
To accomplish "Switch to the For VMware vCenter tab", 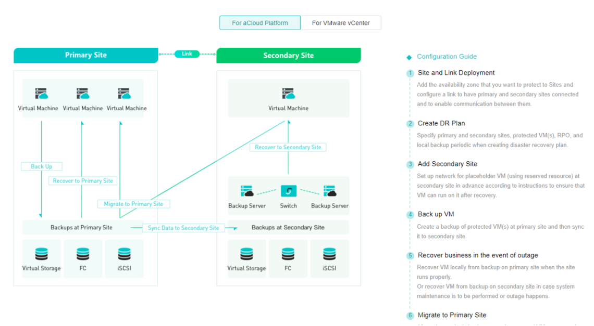I will tap(341, 23).
